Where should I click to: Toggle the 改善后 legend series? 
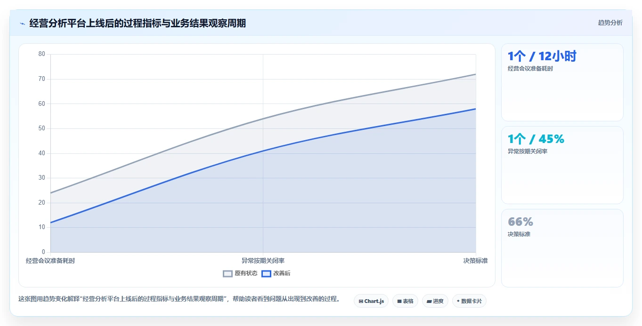click(x=276, y=273)
